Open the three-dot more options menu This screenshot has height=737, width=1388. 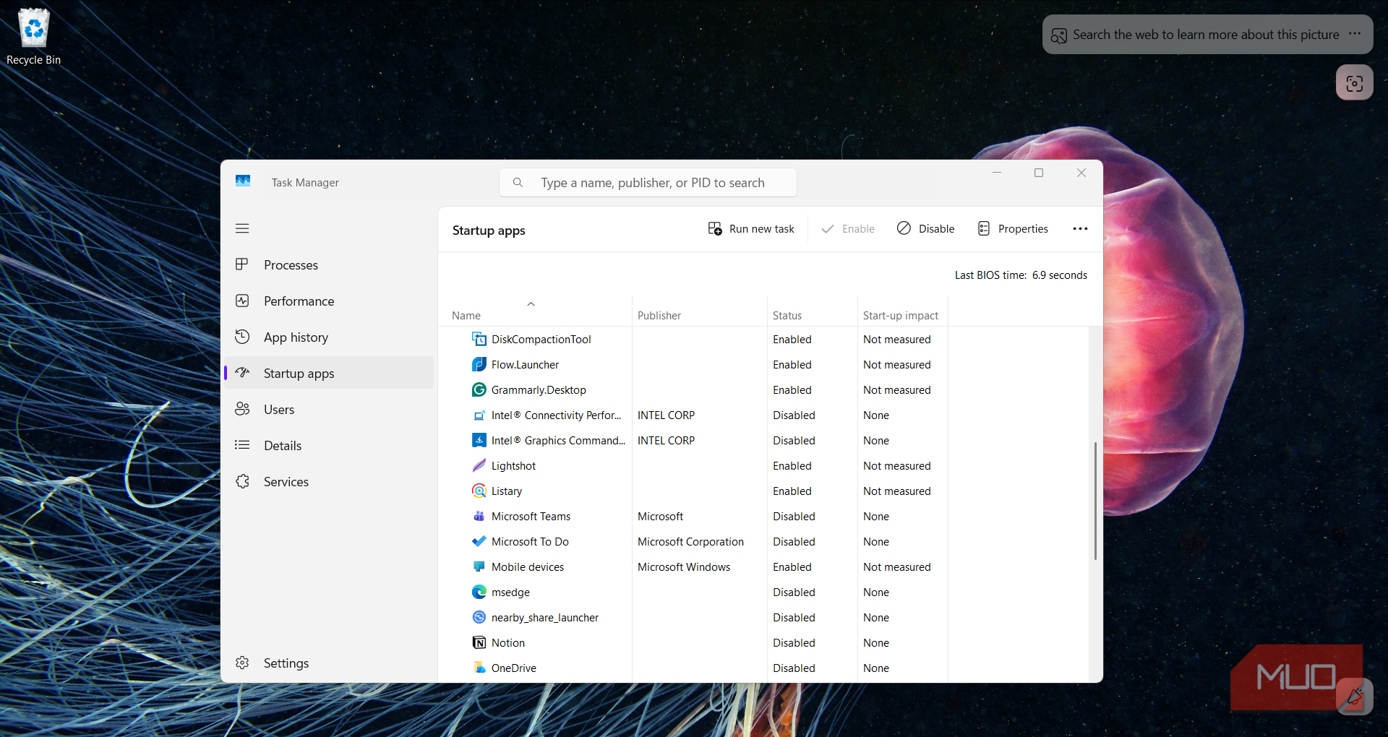click(1080, 229)
